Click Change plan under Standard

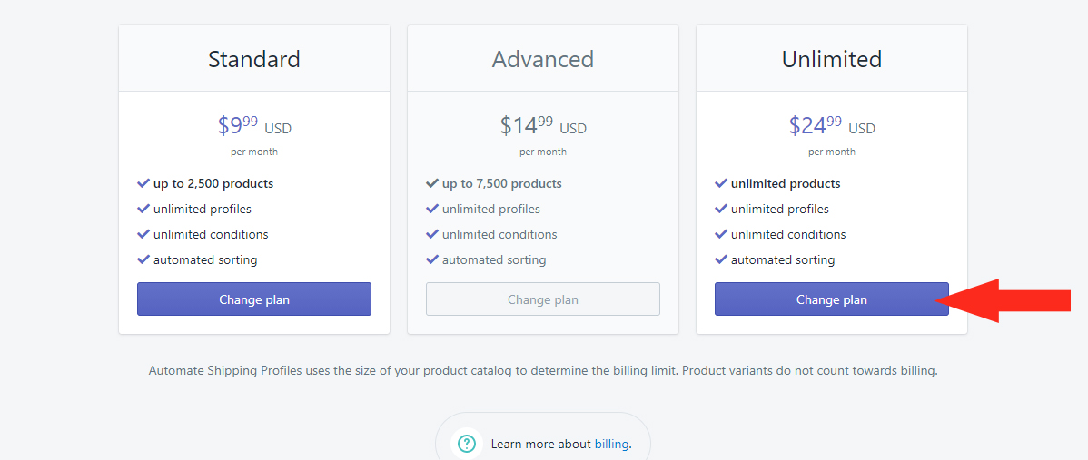pyautogui.click(x=254, y=299)
